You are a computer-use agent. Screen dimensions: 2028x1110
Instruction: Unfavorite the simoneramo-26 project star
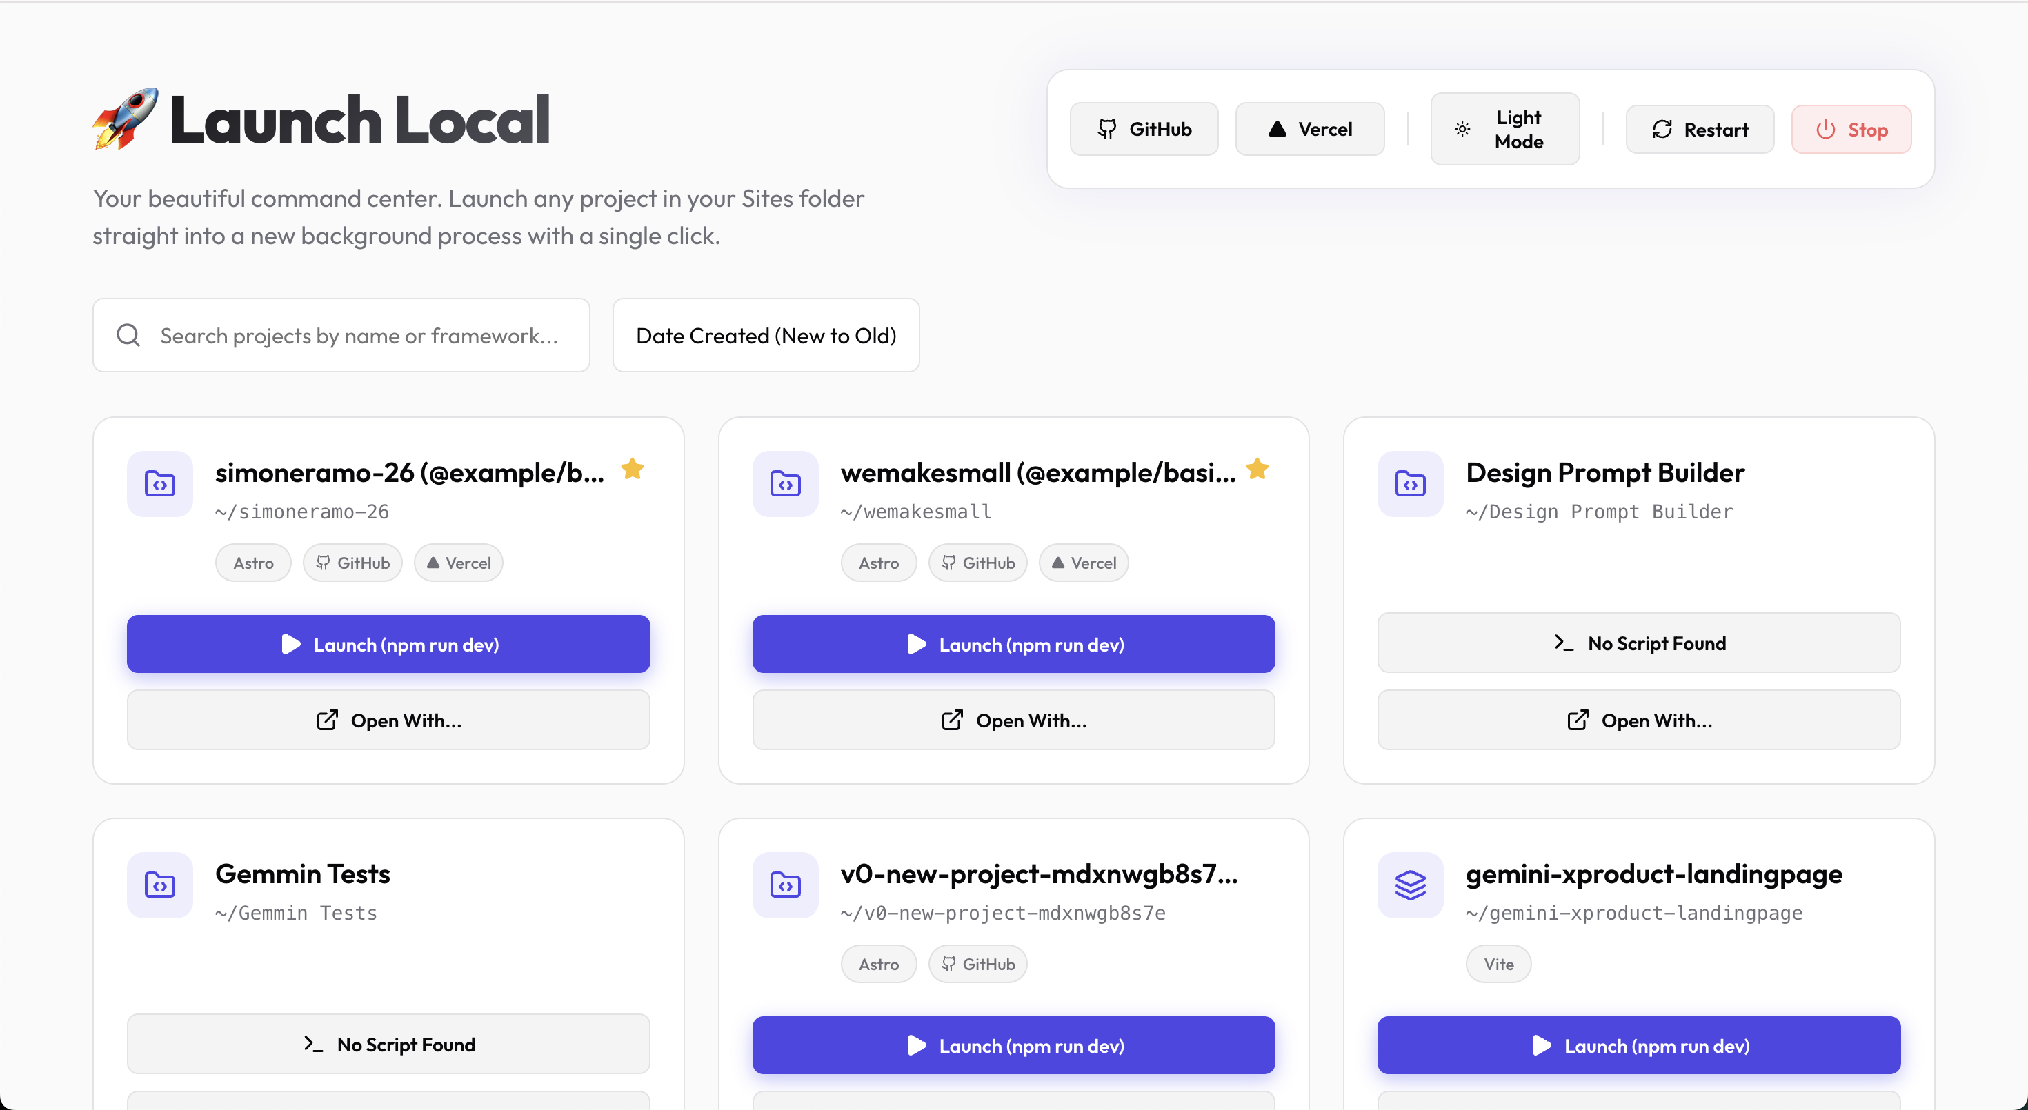[x=633, y=469]
